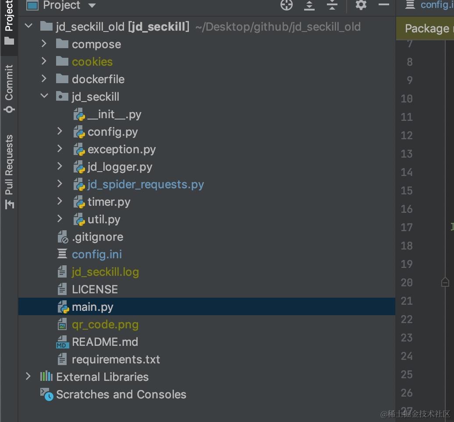This screenshot has width=454, height=422.
Task: Hide the Project tool window with the minus icon
Action: click(x=383, y=5)
